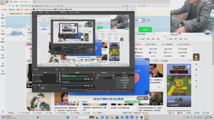Click 启动虚拟摄像机 button in OBS

click(125, 80)
